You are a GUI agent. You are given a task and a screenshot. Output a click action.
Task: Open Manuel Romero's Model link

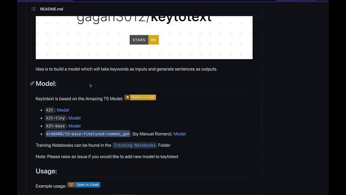click(179, 134)
